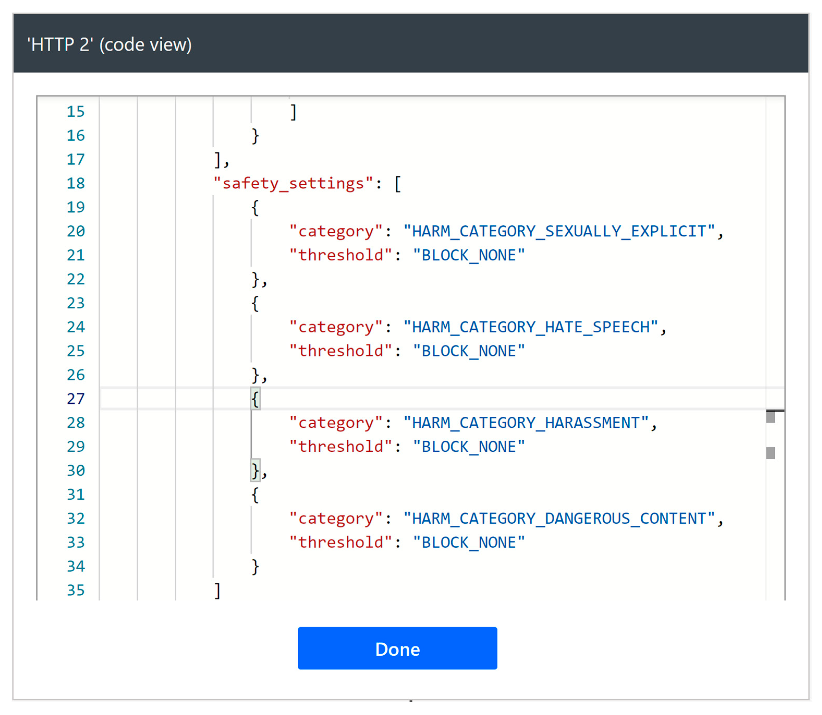Click the lower gray marker in scrollbar overview
The width and height of the screenshot is (822, 715).
[x=770, y=453]
